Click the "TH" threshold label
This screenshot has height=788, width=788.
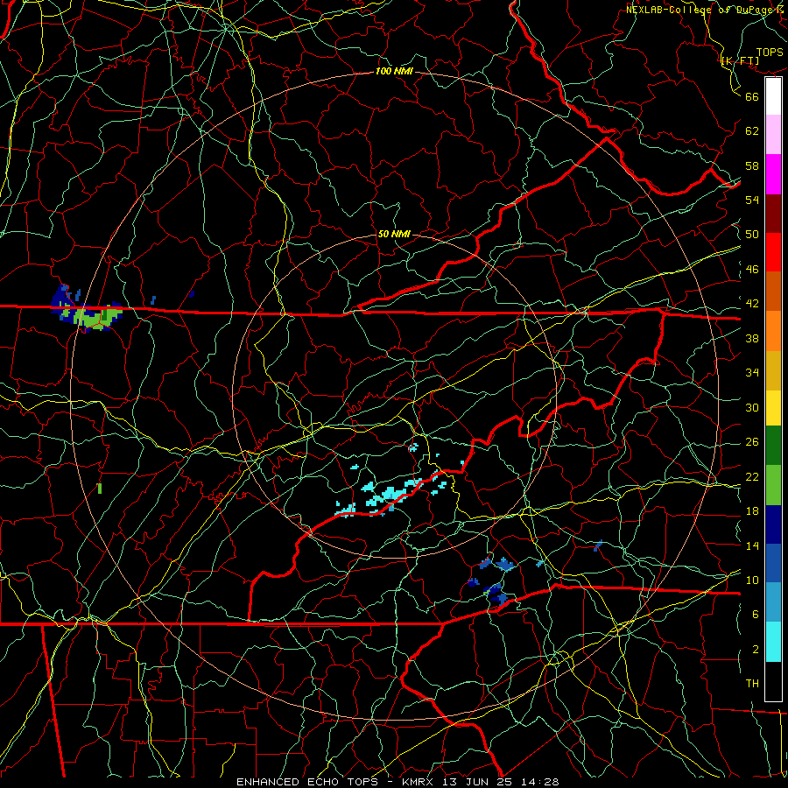pyautogui.click(x=752, y=684)
